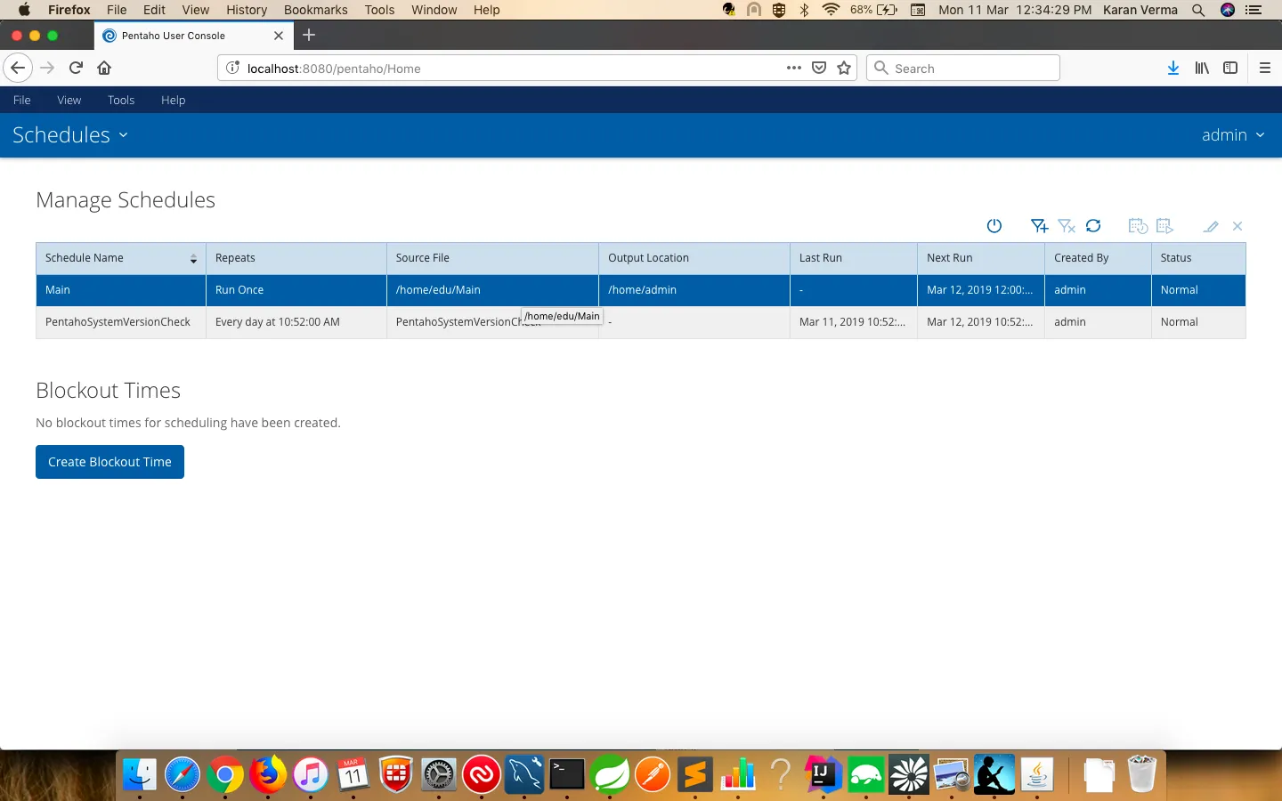Sort by Schedule Name column arrows
This screenshot has height=801, width=1282.
click(x=193, y=258)
